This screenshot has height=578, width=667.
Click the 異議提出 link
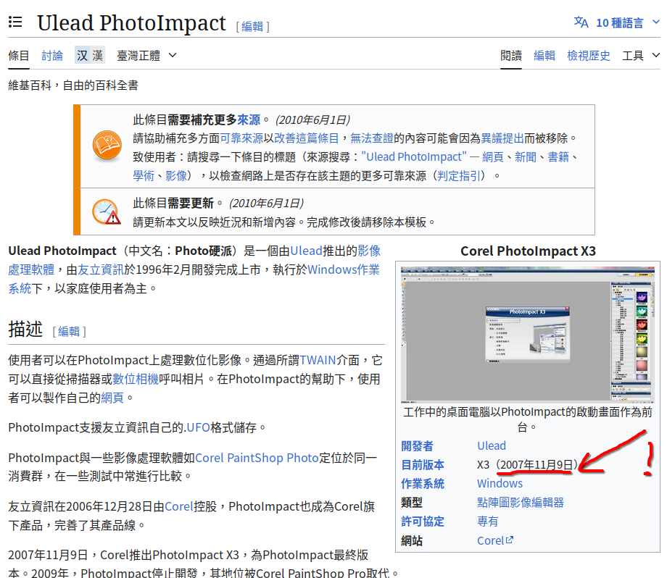[502, 138]
